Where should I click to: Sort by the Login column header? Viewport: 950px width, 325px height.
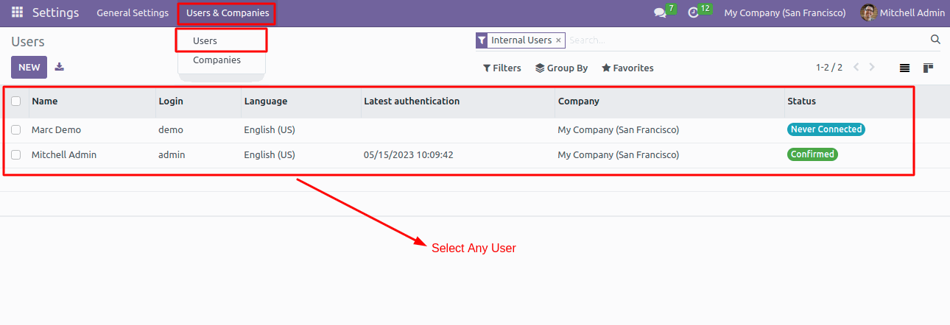pyautogui.click(x=171, y=101)
